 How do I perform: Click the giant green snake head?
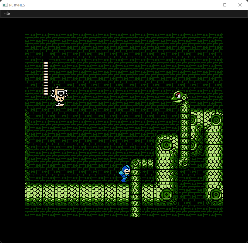[180, 98]
